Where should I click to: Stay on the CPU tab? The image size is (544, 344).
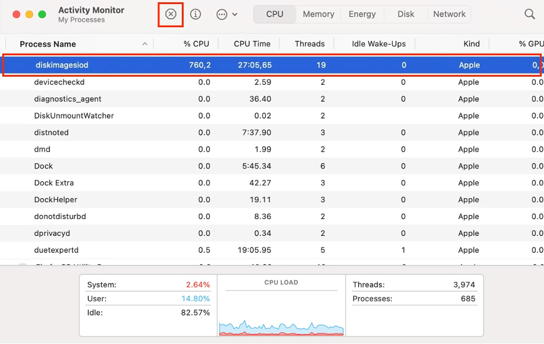click(x=274, y=14)
